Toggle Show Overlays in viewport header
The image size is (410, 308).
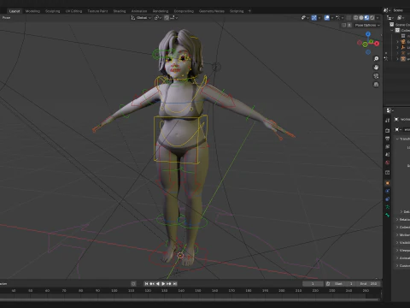[327, 18]
